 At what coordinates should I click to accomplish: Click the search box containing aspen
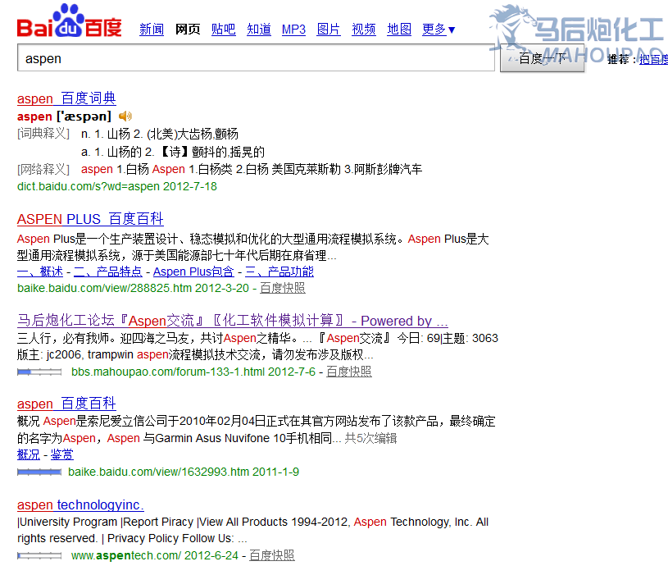coord(256,59)
